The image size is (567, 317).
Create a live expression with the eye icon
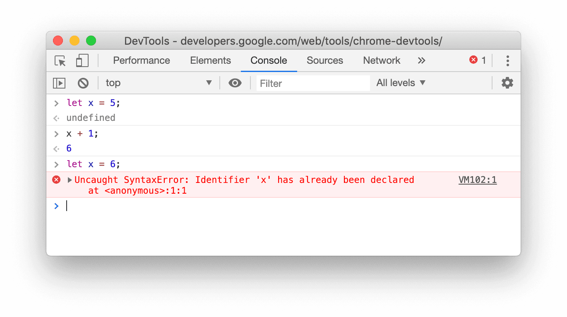(x=235, y=83)
